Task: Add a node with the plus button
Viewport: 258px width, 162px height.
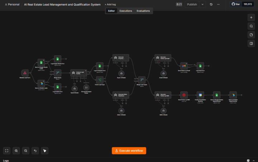Action: pyautogui.click(x=251, y=17)
